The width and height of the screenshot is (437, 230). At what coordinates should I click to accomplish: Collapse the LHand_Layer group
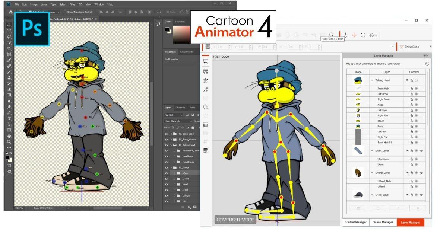click(372, 173)
